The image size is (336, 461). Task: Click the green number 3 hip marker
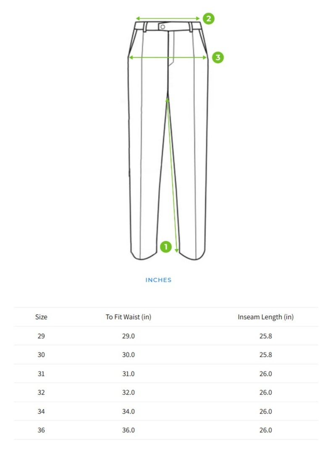click(218, 57)
